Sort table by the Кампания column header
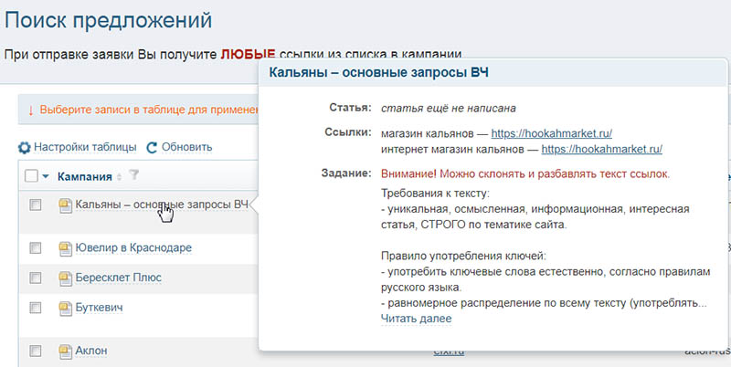Image resolution: width=731 pixels, height=367 pixels. [84, 176]
